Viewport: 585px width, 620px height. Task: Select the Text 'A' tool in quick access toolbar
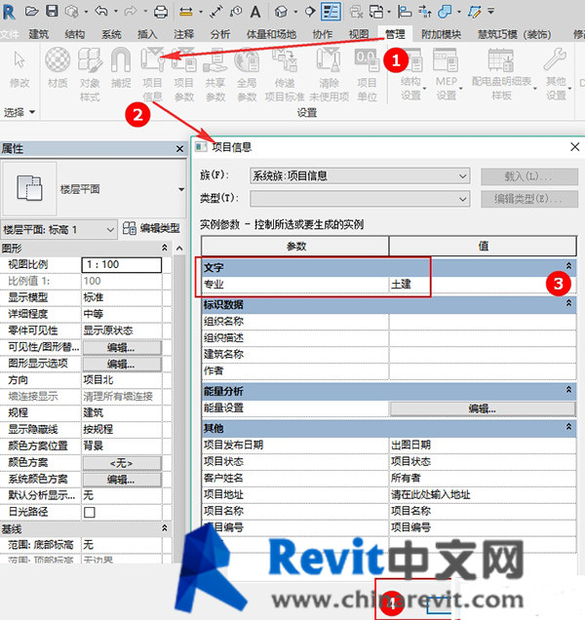click(255, 12)
